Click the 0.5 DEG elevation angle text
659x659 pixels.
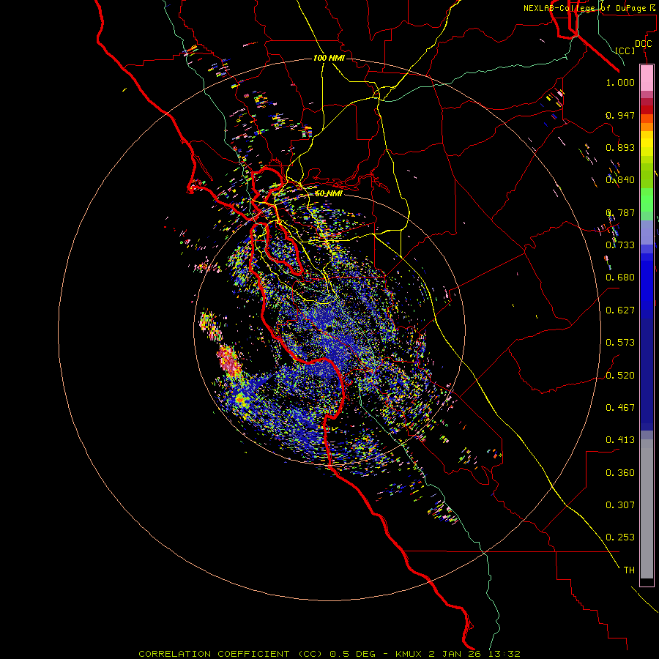coord(352,654)
